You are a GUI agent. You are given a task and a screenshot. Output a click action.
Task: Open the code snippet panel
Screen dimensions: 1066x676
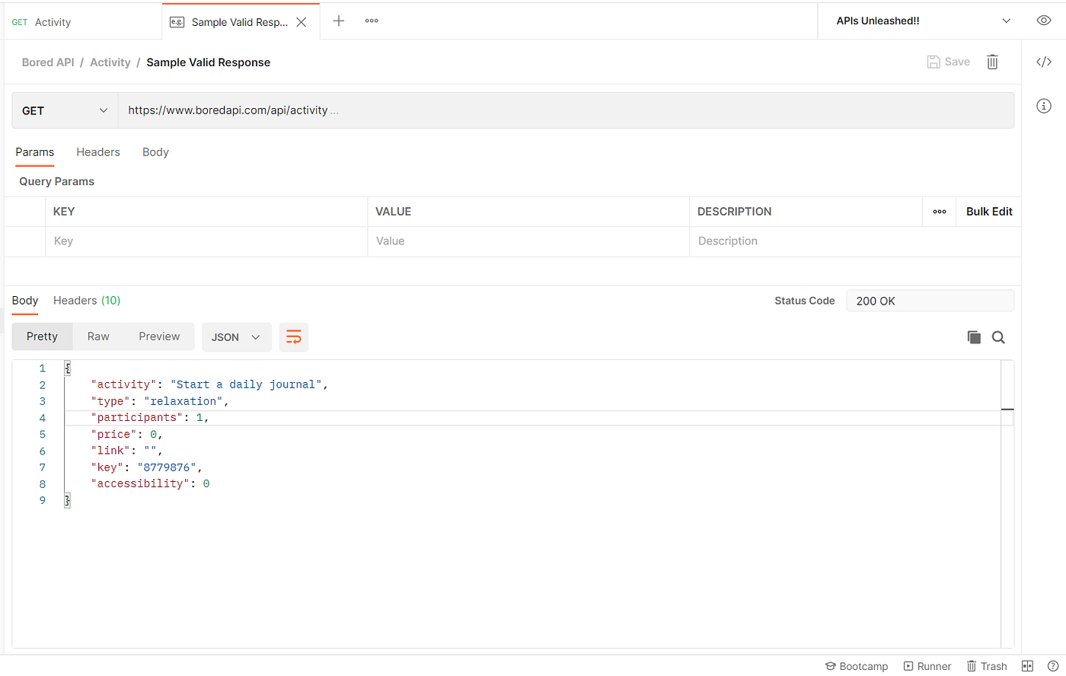(1043, 62)
